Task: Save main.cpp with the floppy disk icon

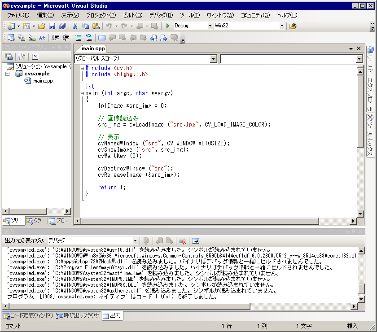Action: pos(52,26)
